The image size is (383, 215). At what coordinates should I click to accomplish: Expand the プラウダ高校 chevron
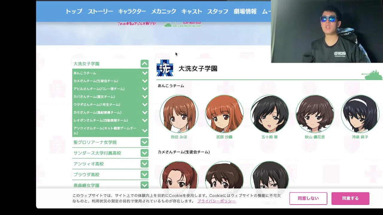pos(145,175)
